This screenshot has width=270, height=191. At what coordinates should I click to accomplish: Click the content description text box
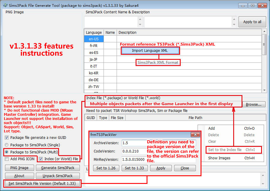pyautogui.click(x=188, y=22)
